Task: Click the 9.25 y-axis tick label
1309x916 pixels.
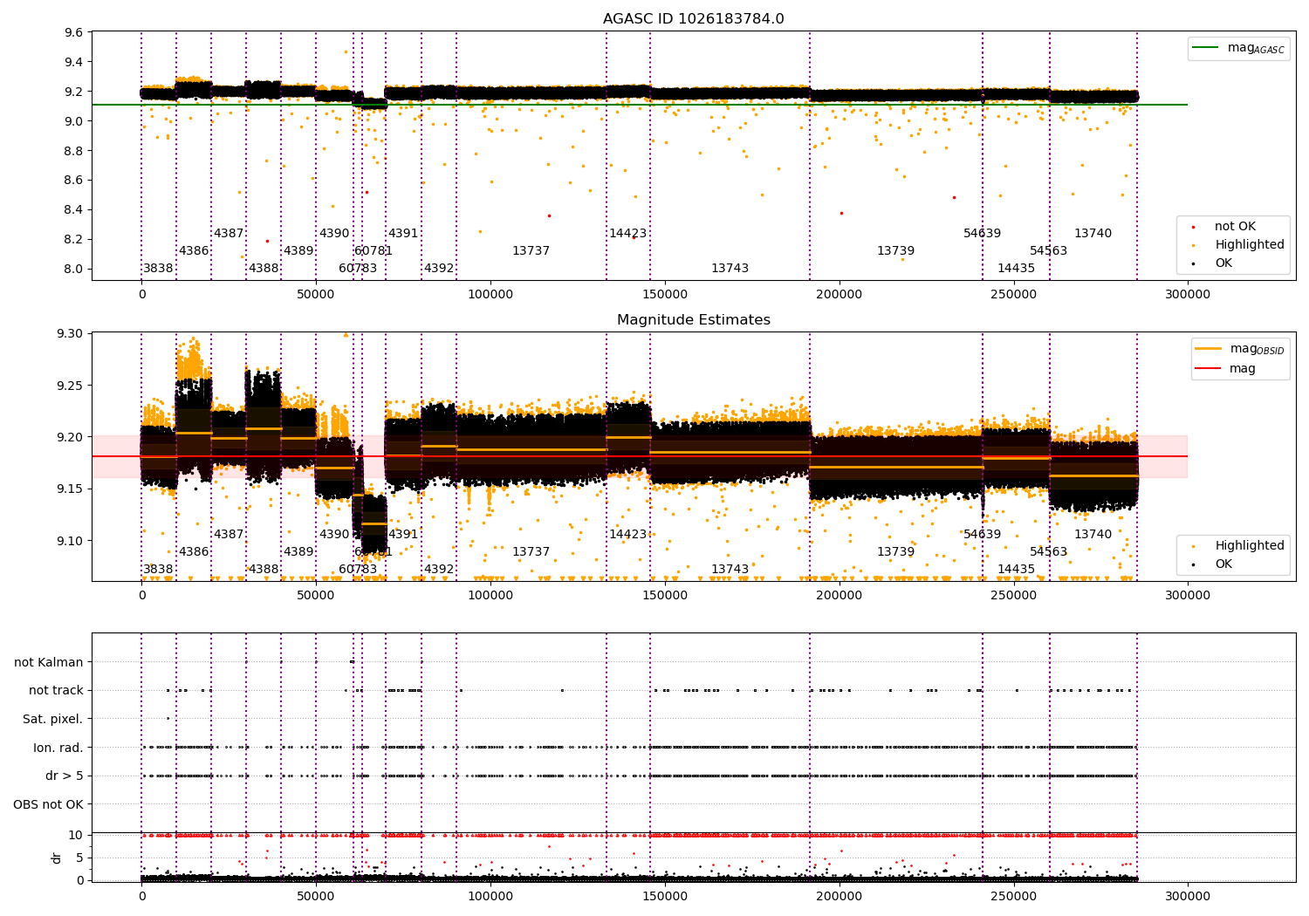Action: tap(71, 386)
